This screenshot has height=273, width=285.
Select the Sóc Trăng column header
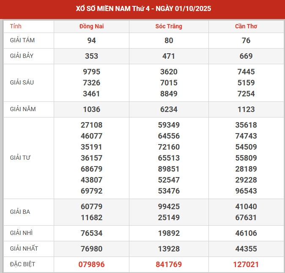click(x=169, y=26)
